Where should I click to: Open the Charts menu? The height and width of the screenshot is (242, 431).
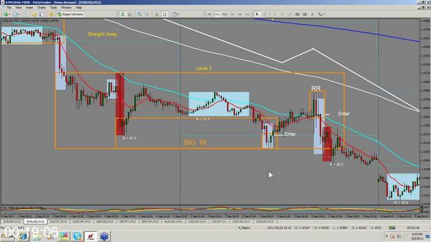click(x=41, y=7)
